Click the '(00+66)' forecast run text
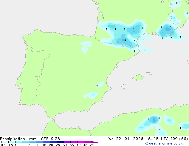 179,139
